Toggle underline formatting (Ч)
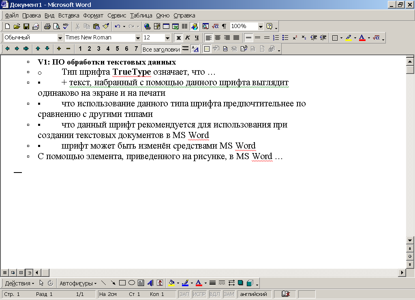Viewport: 415px width, 300px height. click(x=197, y=38)
